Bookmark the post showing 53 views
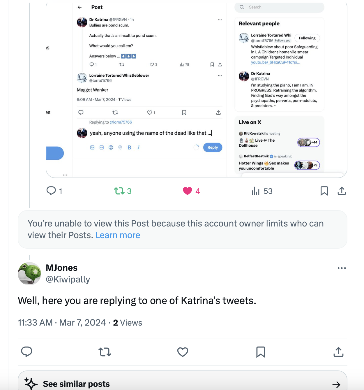Viewport: 364px width, 390px height. pos(324,191)
